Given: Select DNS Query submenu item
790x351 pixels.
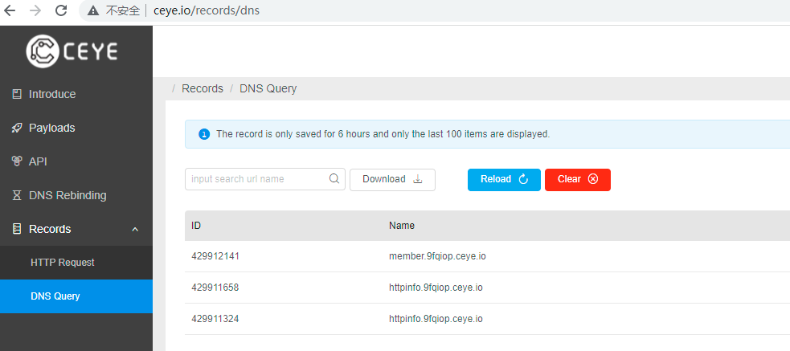Looking at the screenshot, I should [55, 296].
